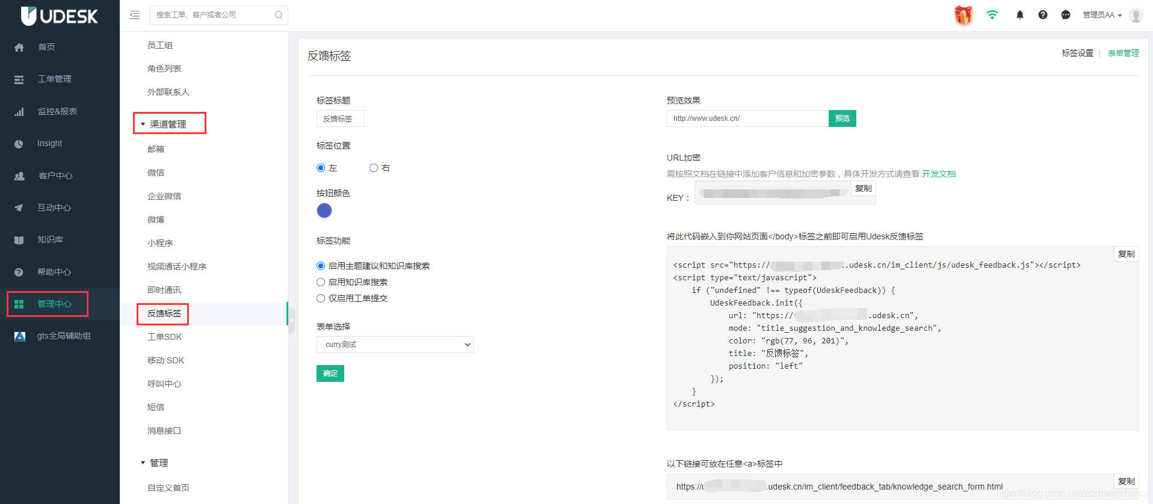
Task: Open 小程序 menu item
Action: pos(160,243)
